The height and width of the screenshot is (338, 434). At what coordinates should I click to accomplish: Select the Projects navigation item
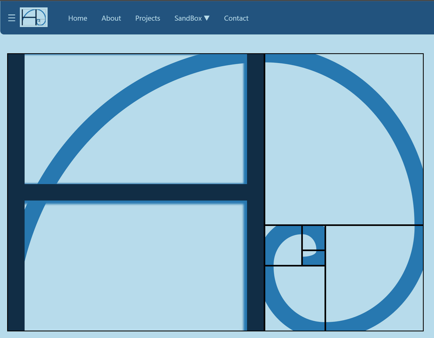point(148,18)
